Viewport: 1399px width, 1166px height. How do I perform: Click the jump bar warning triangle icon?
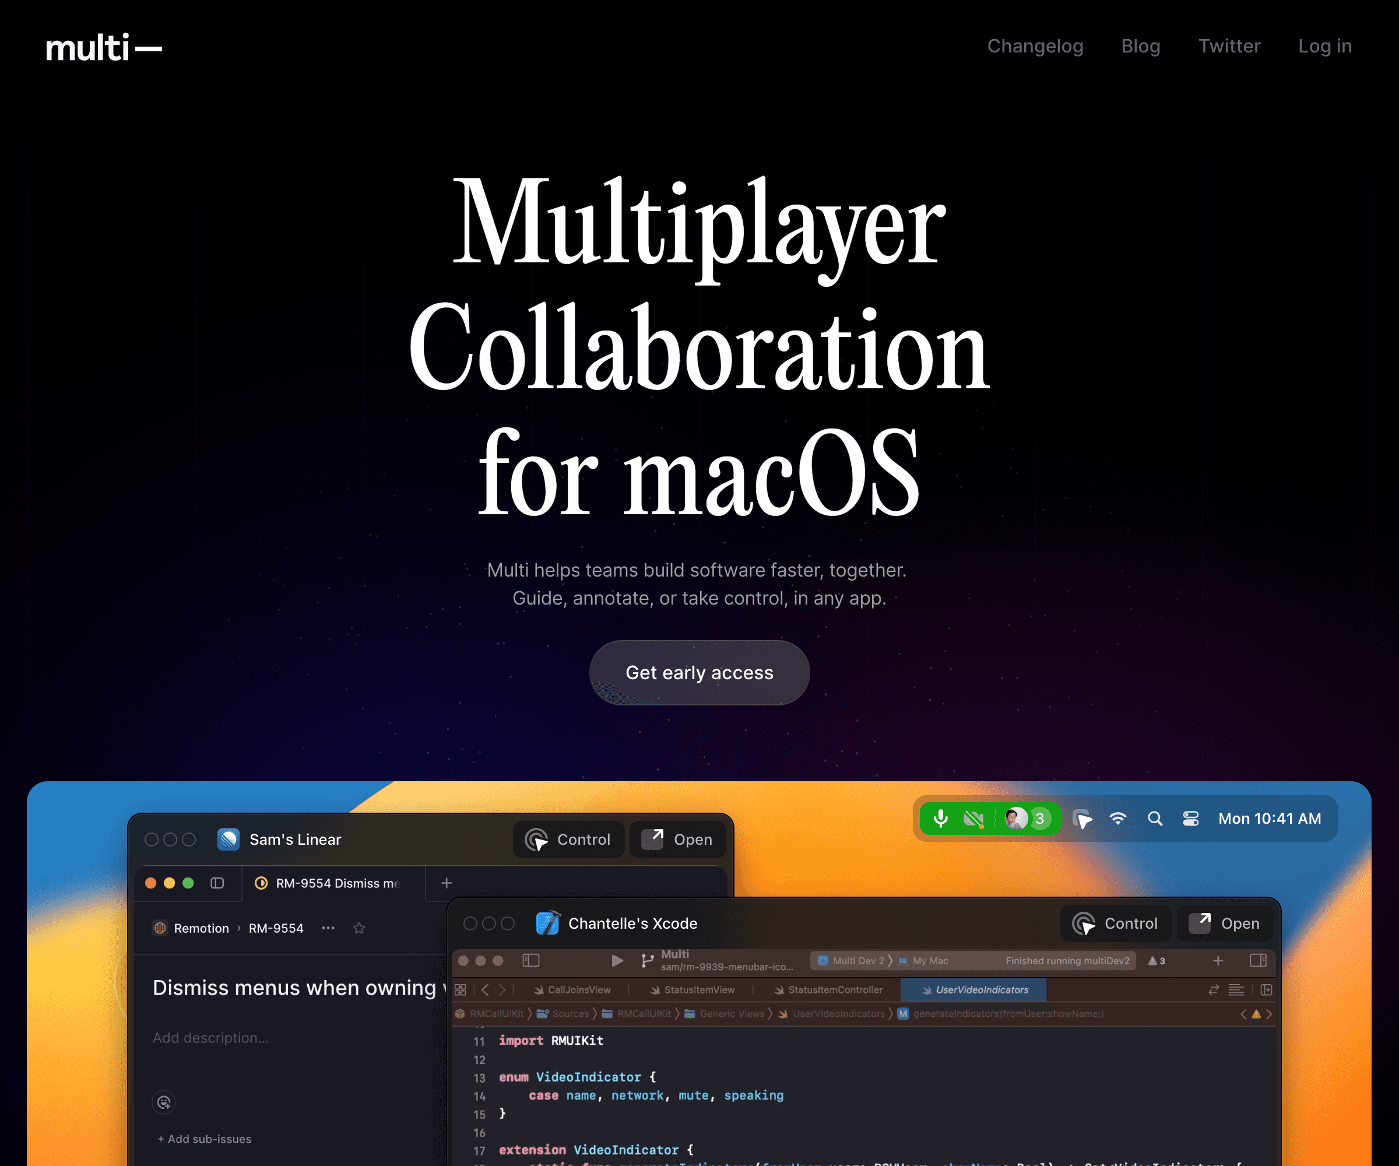1256,1013
